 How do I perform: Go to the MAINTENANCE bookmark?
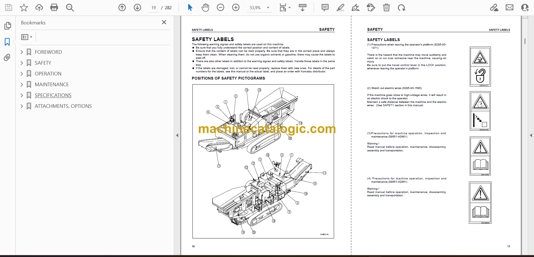(x=52, y=85)
